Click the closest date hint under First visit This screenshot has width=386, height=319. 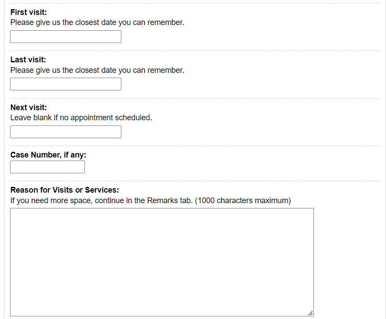click(97, 22)
